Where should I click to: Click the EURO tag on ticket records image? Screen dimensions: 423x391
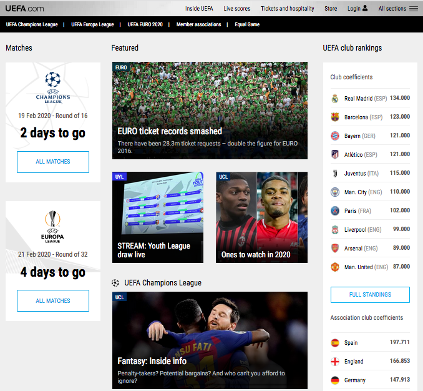[x=121, y=67]
